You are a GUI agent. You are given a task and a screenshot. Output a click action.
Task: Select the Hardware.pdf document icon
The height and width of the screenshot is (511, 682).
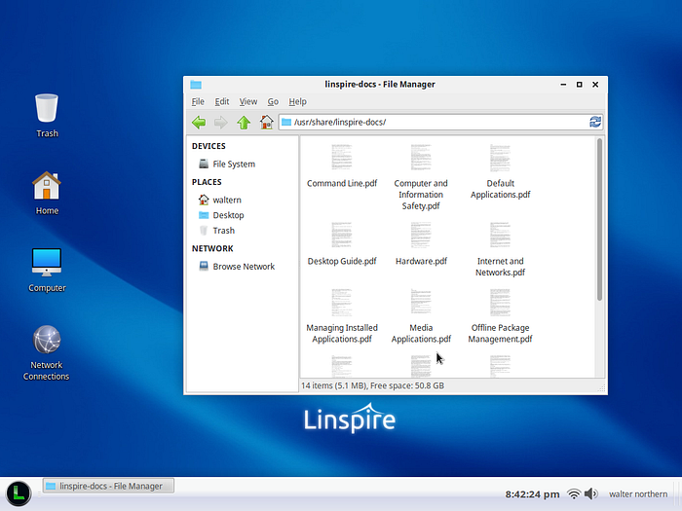point(421,235)
